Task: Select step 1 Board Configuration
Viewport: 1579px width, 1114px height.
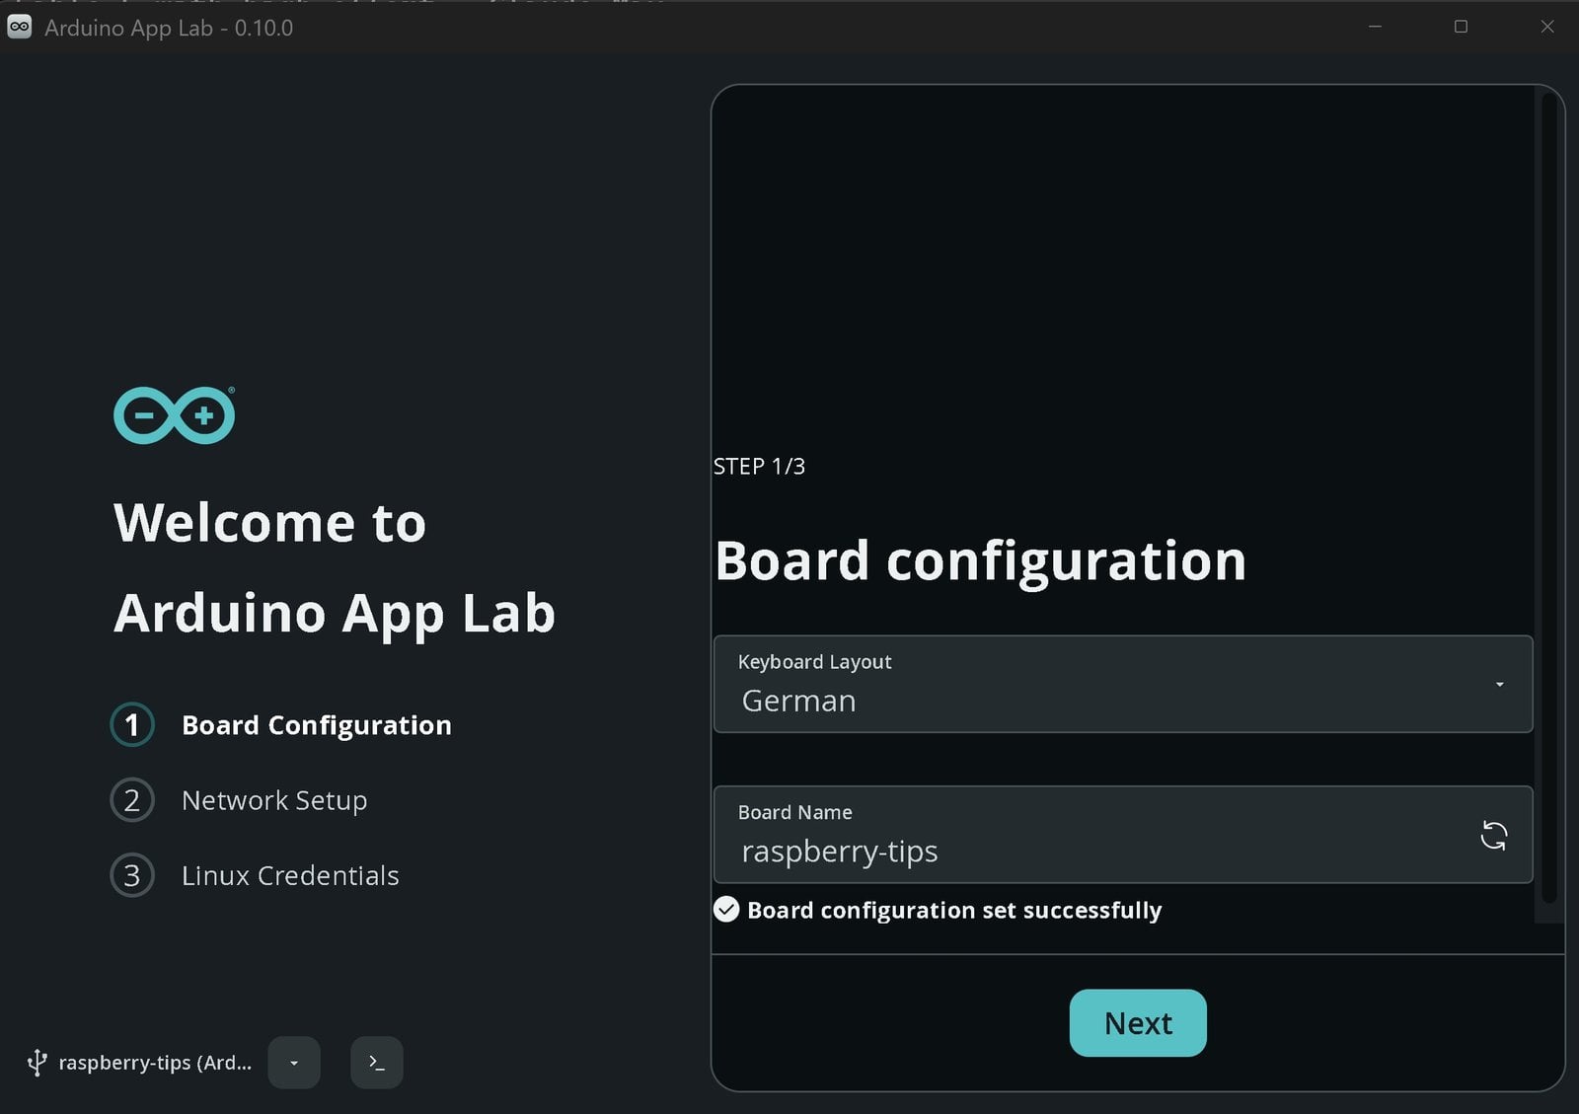Action: 281,725
